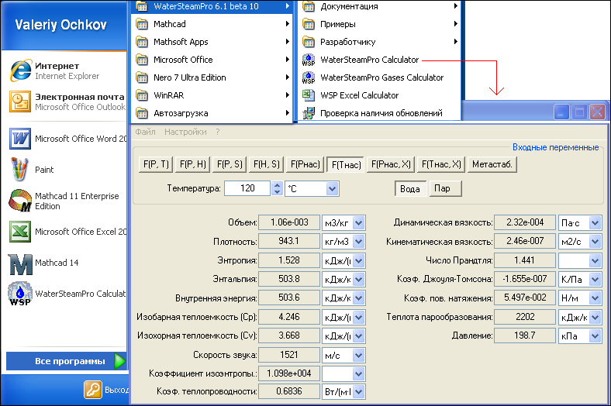Open Автозагрузка startup folder icon
The width and height of the screenshot is (611, 406).
(x=141, y=113)
